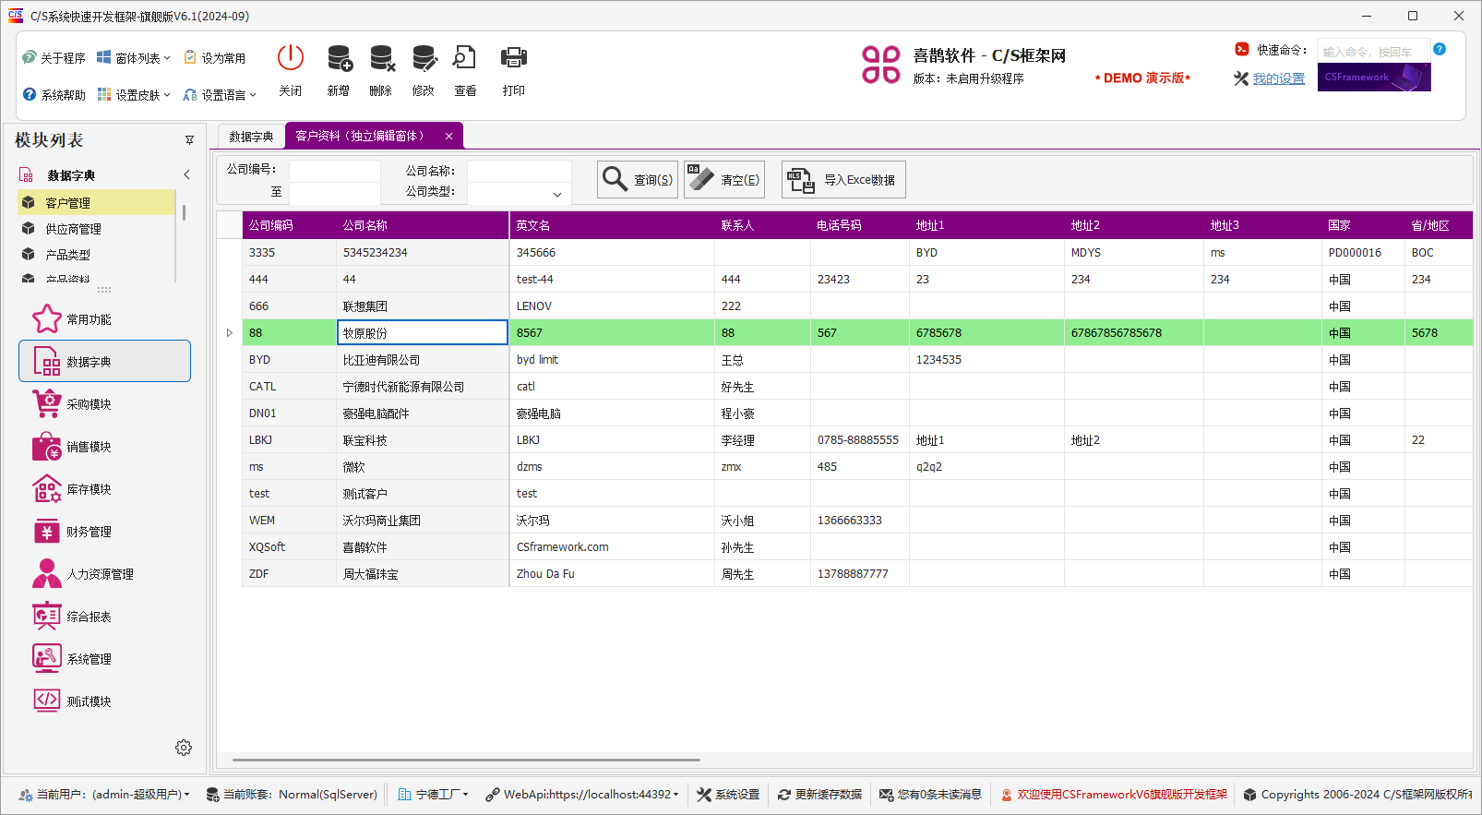Click the horizontal scrollbar under the grid
The image size is (1482, 815).
[x=466, y=760]
